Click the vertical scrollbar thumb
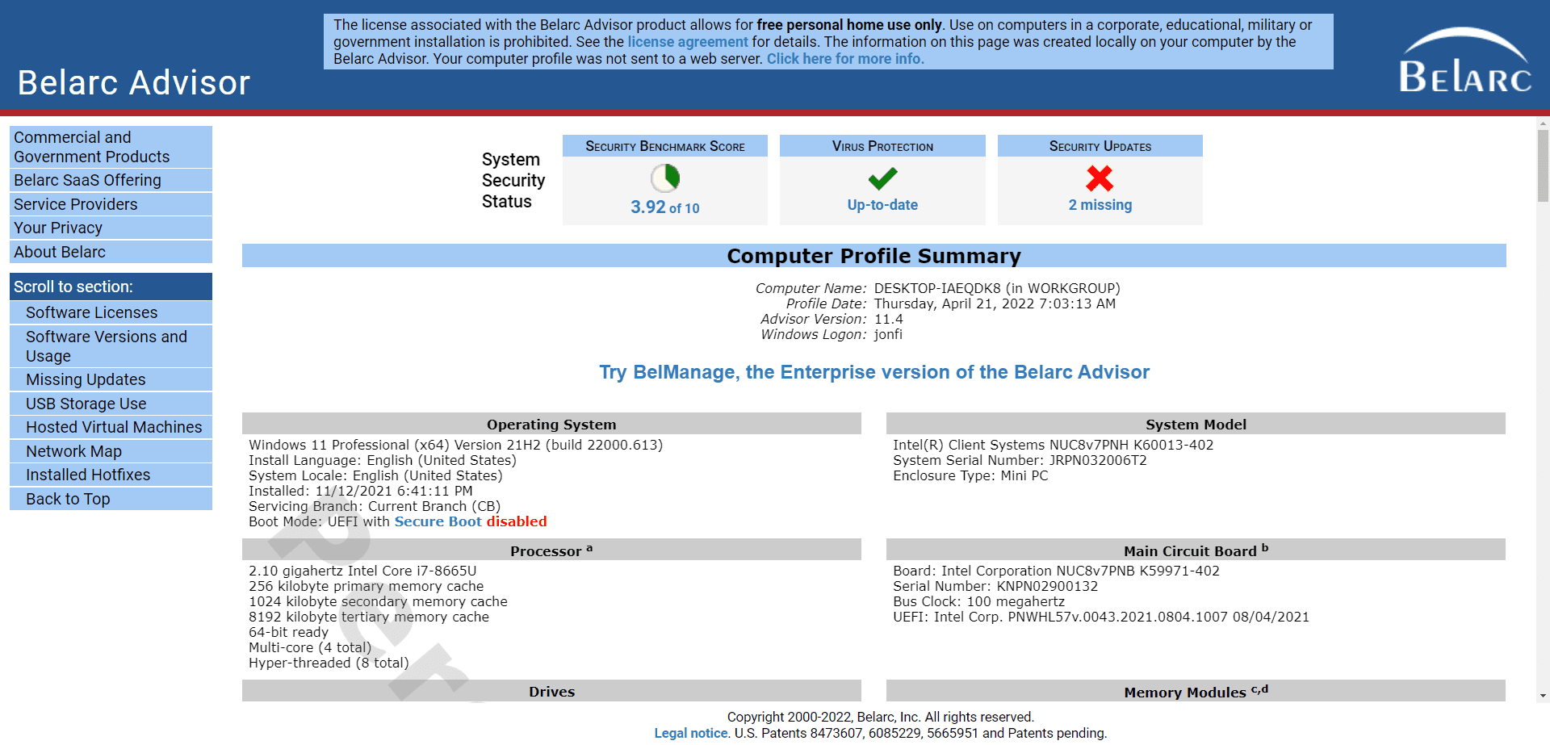Viewport: 1550px width, 745px height. (1543, 165)
